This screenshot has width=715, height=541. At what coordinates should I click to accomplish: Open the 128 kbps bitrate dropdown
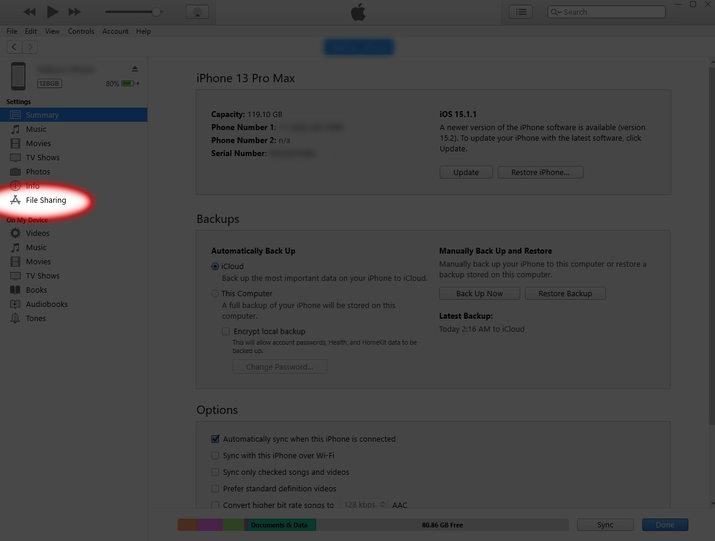(x=363, y=505)
